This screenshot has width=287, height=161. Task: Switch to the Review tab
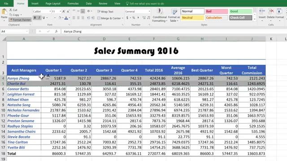pos(103,4)
